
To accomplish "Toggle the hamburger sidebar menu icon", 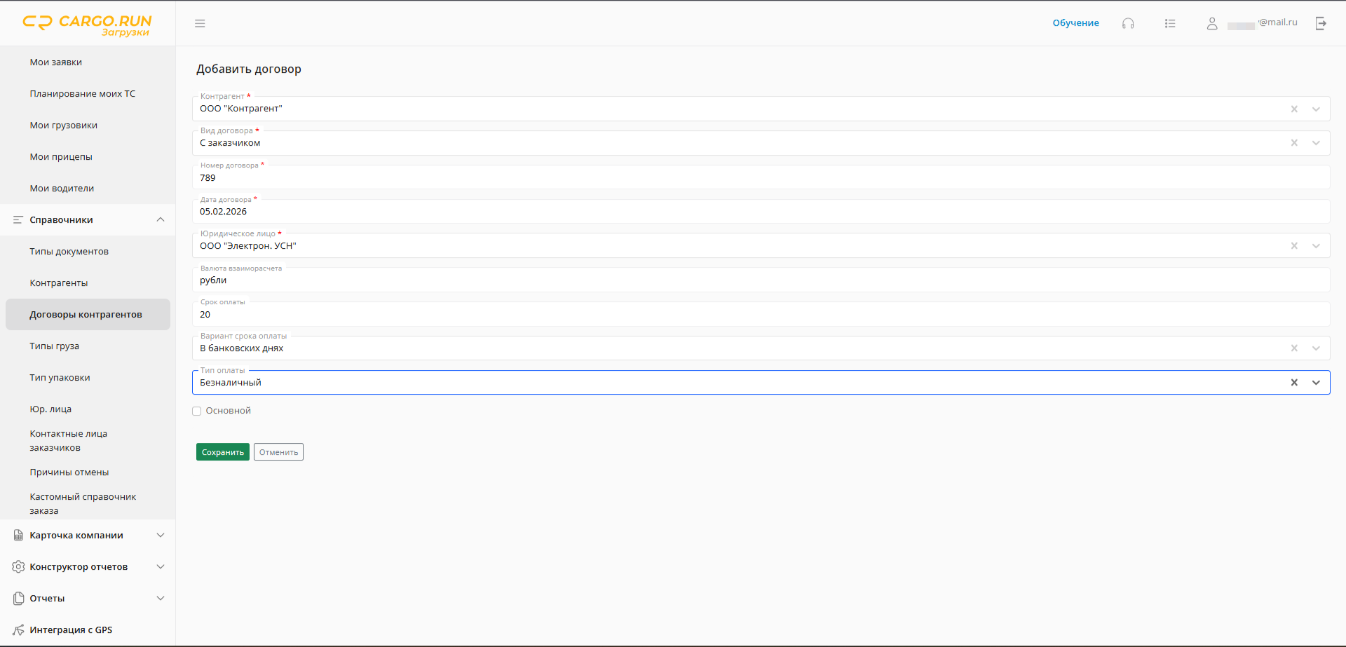I will coord(200,23).
